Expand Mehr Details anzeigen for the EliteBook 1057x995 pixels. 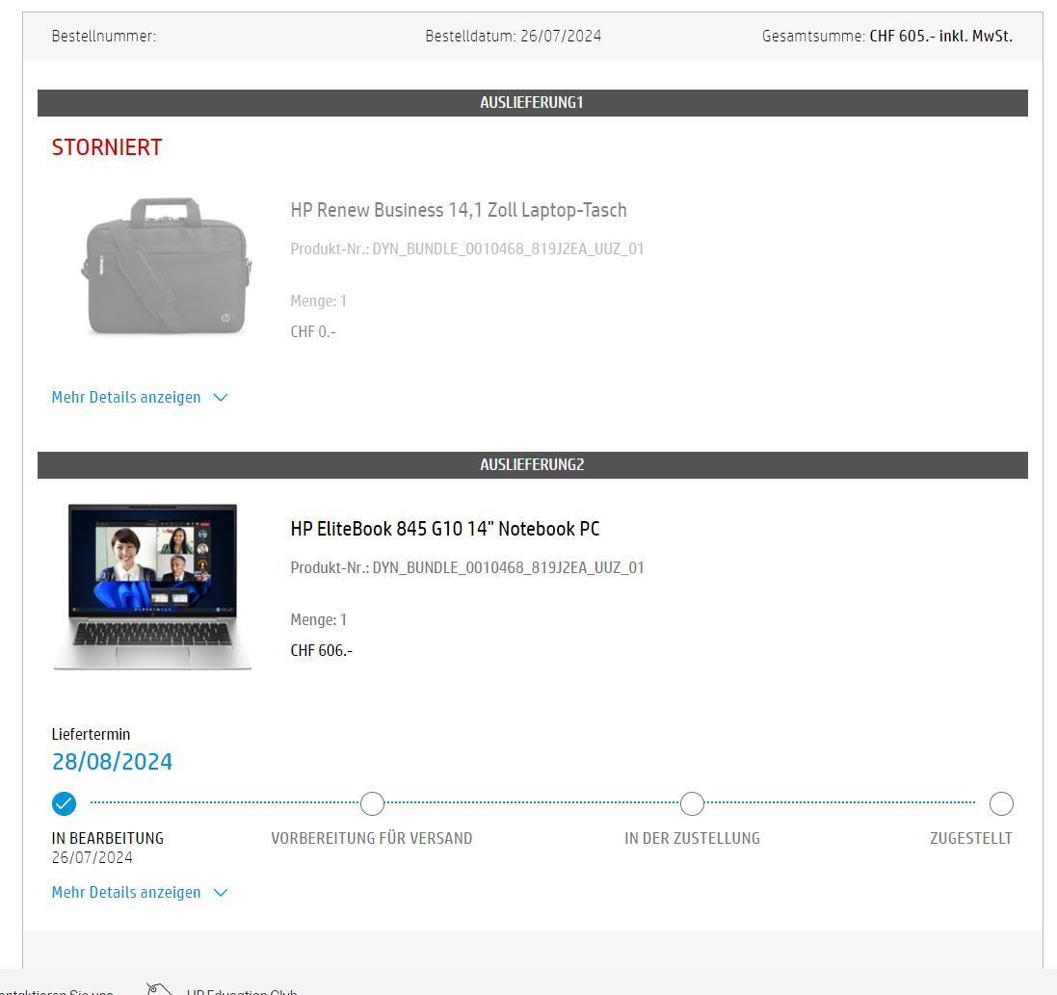pos(126,892)
